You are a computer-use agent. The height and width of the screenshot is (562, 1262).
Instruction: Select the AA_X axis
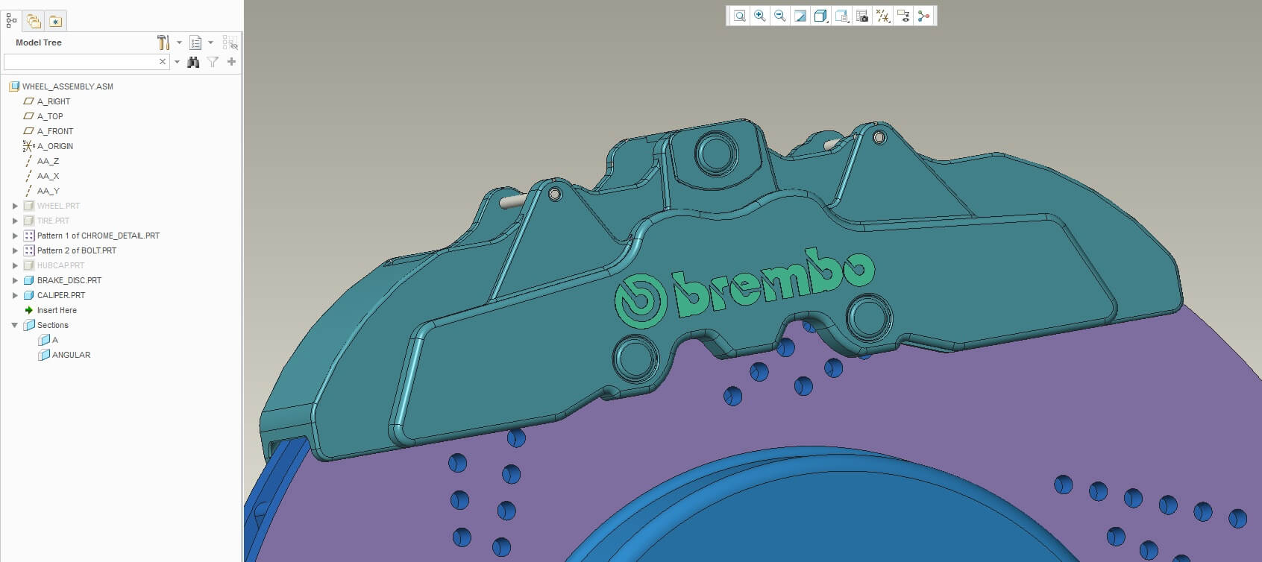click(48, 176)
